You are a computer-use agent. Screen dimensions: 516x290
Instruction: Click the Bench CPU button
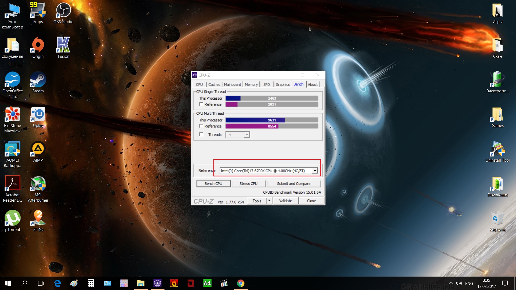coord(213,184)
